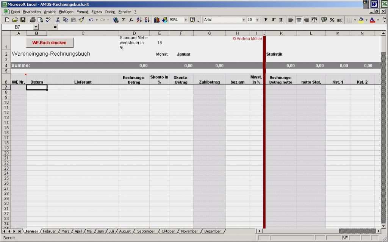The height and width of the screenshot is (242, 388).
Task: Open the Einfügen menu
Action: point(66,12)
